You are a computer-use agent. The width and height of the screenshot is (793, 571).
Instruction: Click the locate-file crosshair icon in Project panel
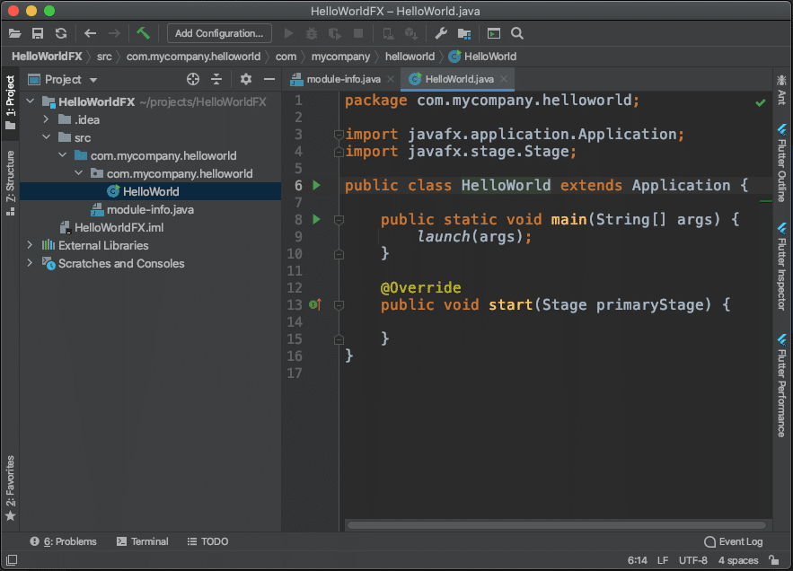(193, 79)
